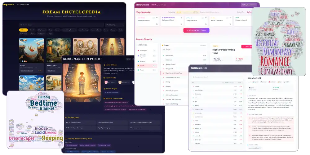
Task: Open the dropdown in the pink header
Action: coord(249,5)
